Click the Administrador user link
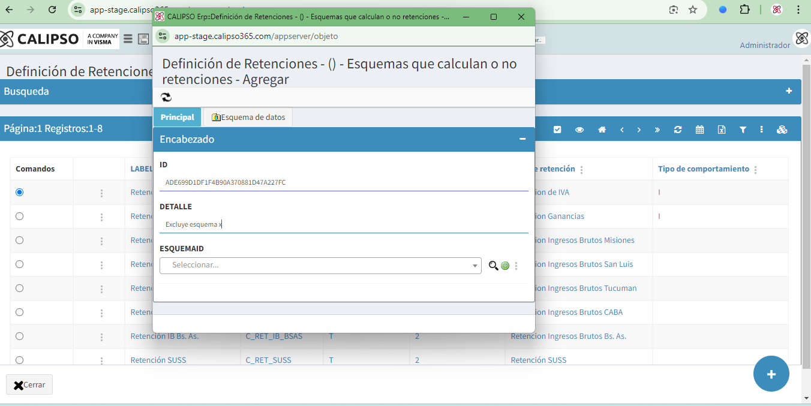This screenshot has height=406, width=811. click(765, 45)
